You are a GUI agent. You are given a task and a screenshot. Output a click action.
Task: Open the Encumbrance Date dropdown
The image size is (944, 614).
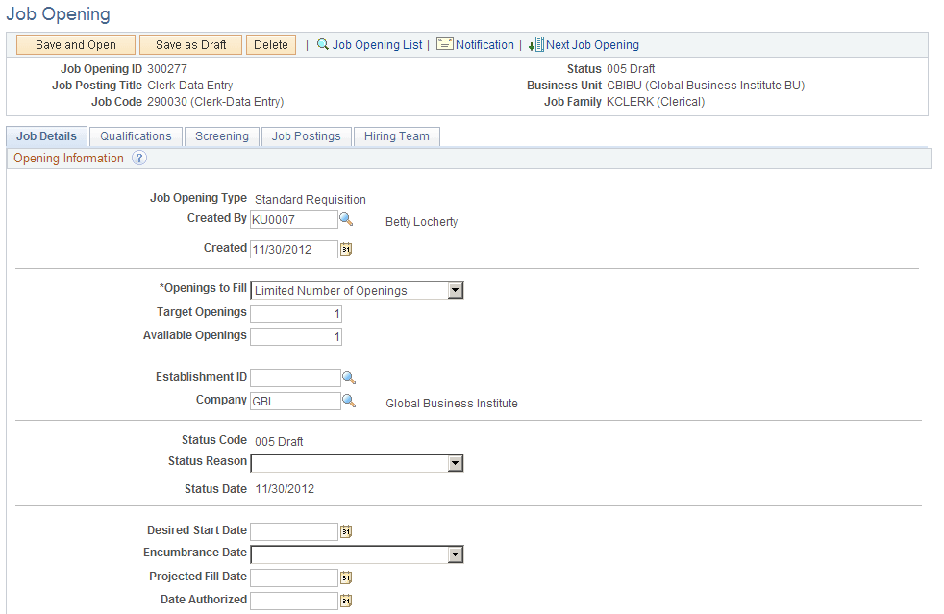coord(456,554)
